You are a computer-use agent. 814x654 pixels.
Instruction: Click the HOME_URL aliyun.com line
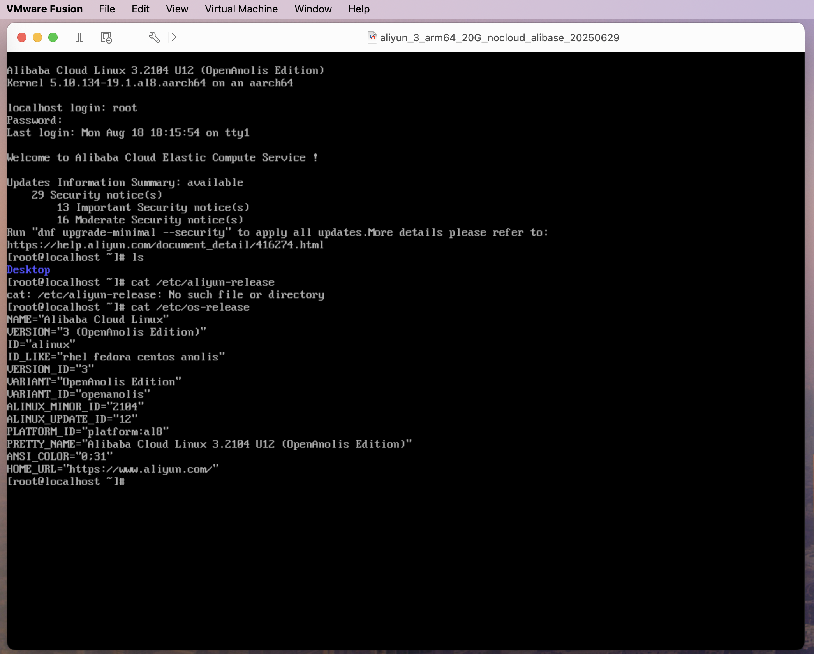(x=113, y=469)
